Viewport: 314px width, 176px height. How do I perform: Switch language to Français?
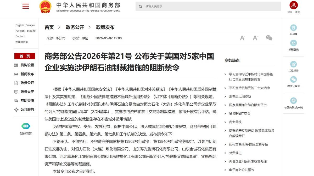click(30, 25)
